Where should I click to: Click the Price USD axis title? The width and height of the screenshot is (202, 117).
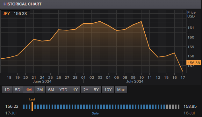[191, 14]
